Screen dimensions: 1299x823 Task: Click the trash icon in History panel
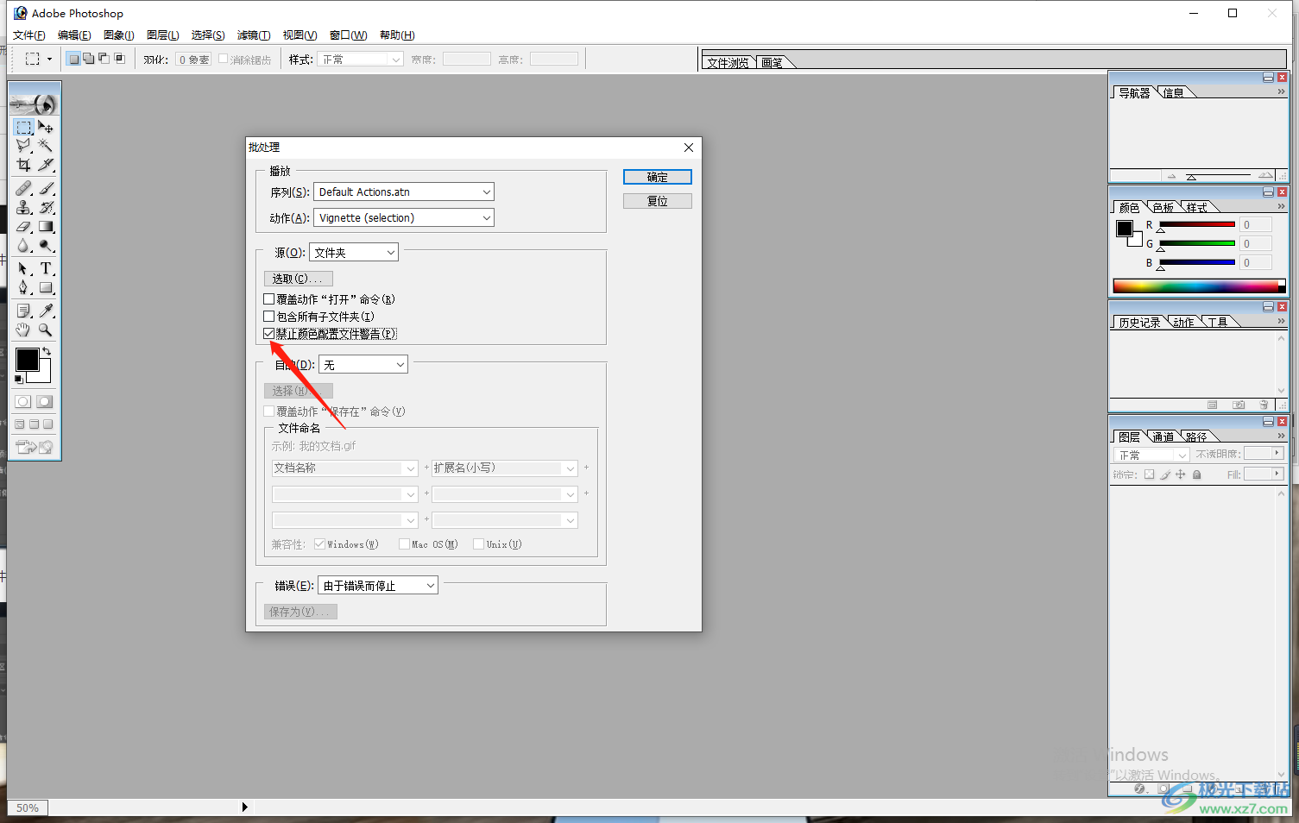pos(1264,405)
